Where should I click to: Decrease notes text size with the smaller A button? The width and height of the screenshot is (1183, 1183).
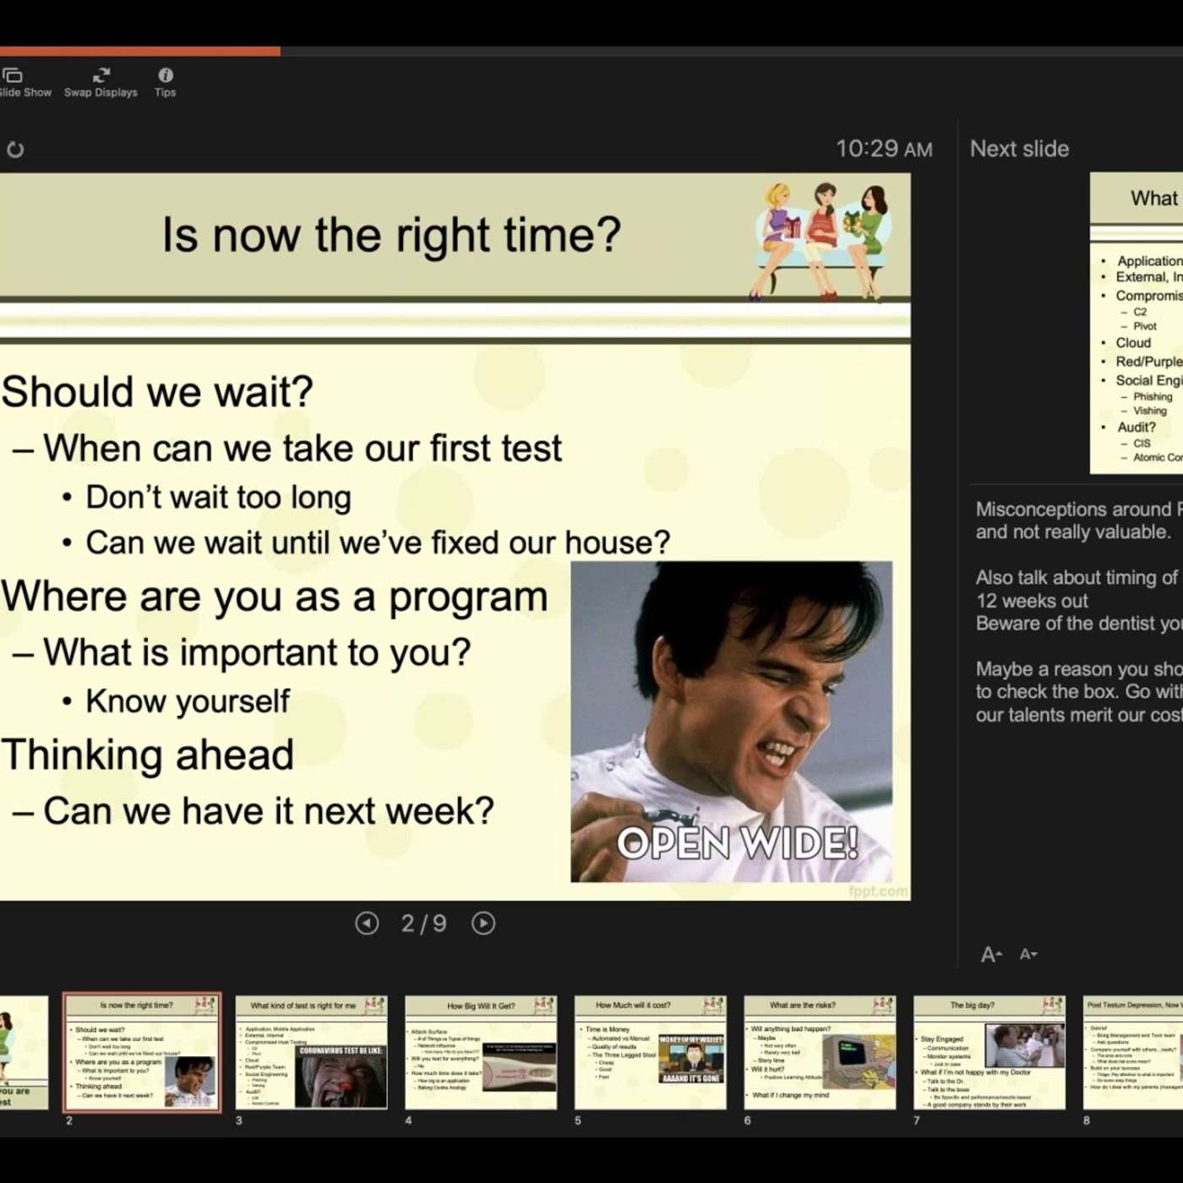coord(1028,953)
